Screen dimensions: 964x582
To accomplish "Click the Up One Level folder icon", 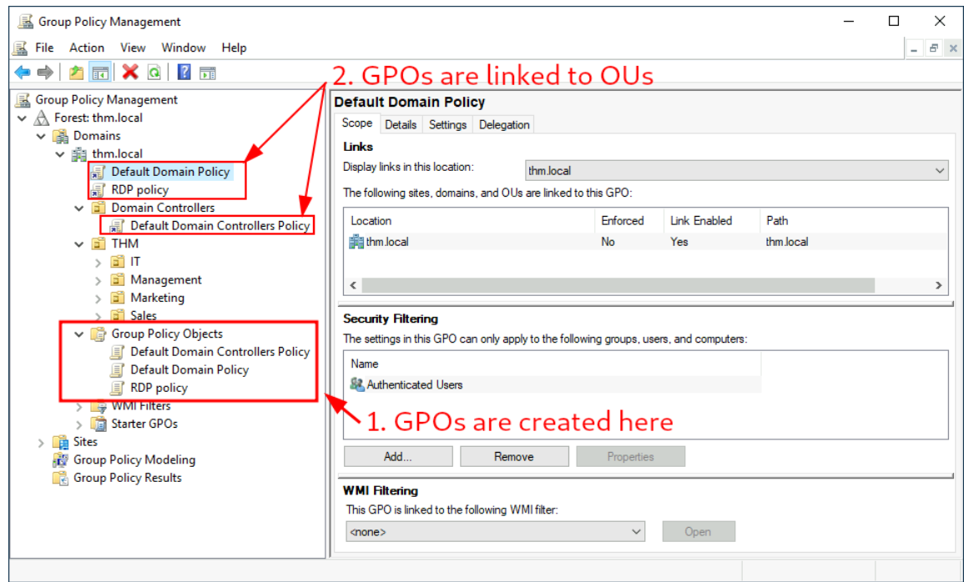I will (77, 73).
